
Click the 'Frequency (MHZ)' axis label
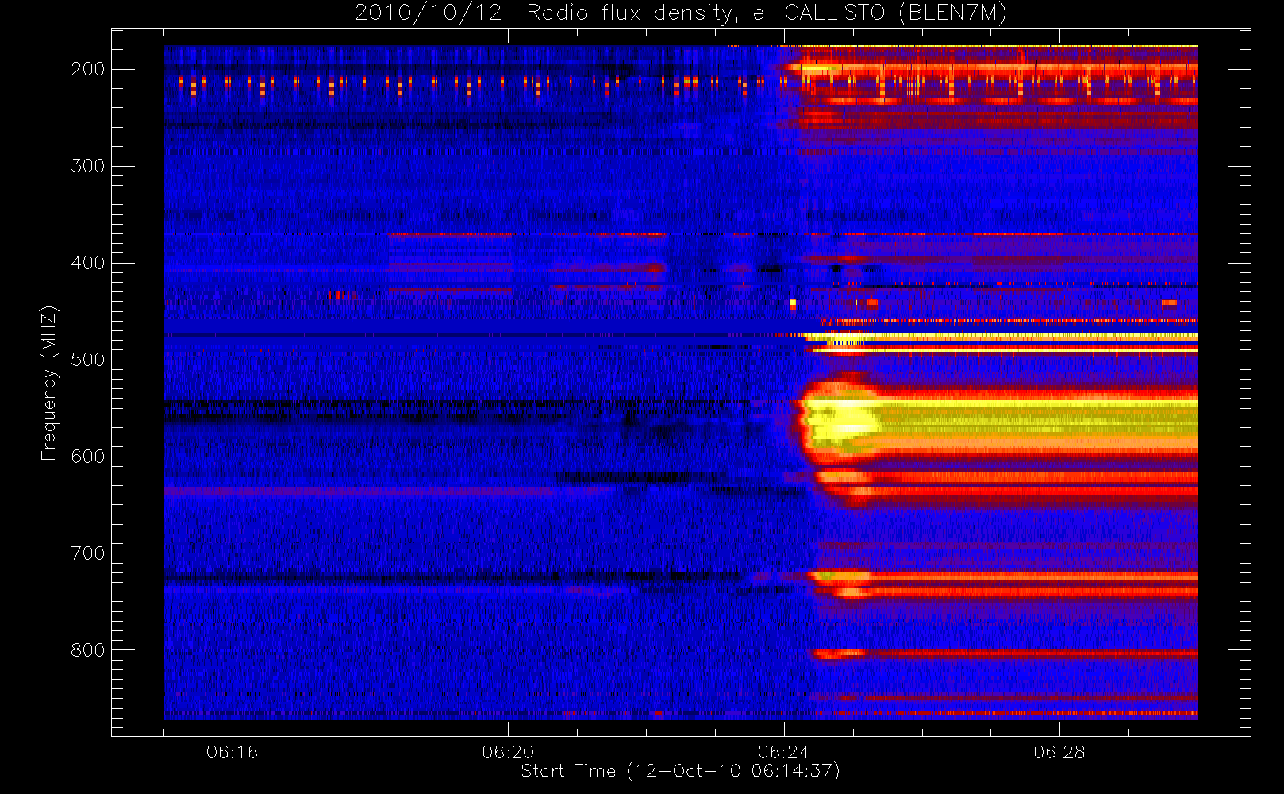[x=49, y=383]
